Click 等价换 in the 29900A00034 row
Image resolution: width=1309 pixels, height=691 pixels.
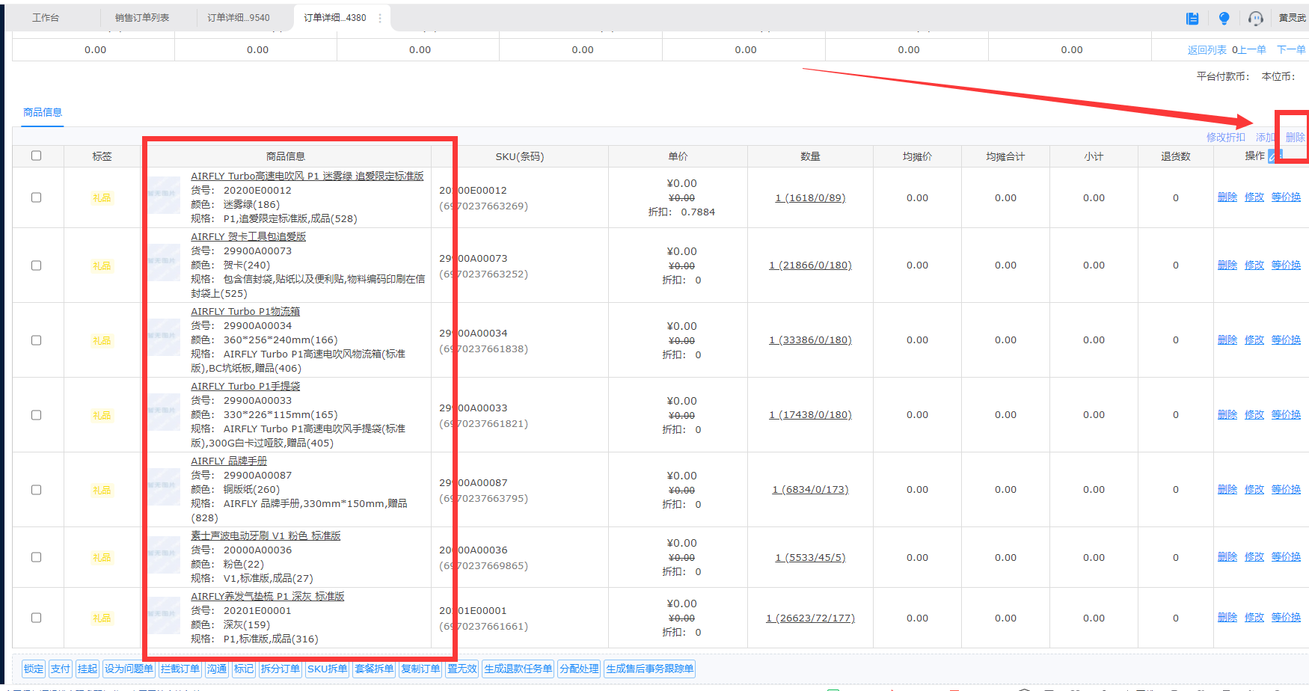pyautogui.click(x=1286, y=340)
